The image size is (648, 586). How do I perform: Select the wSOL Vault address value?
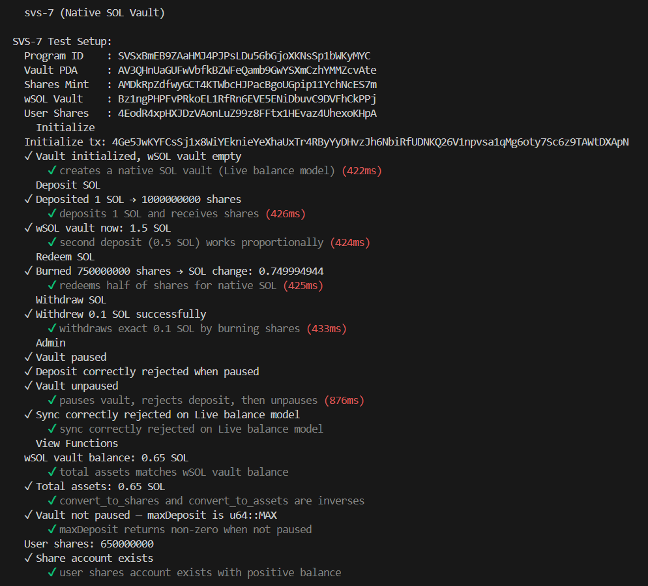click(247, 99)
